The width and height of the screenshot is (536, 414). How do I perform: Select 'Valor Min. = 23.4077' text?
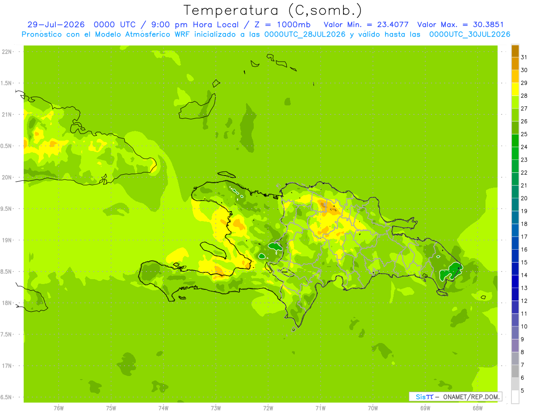pos(366,25)
